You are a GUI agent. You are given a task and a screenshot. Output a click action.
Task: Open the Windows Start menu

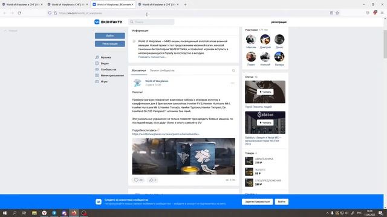coord(5,213)
